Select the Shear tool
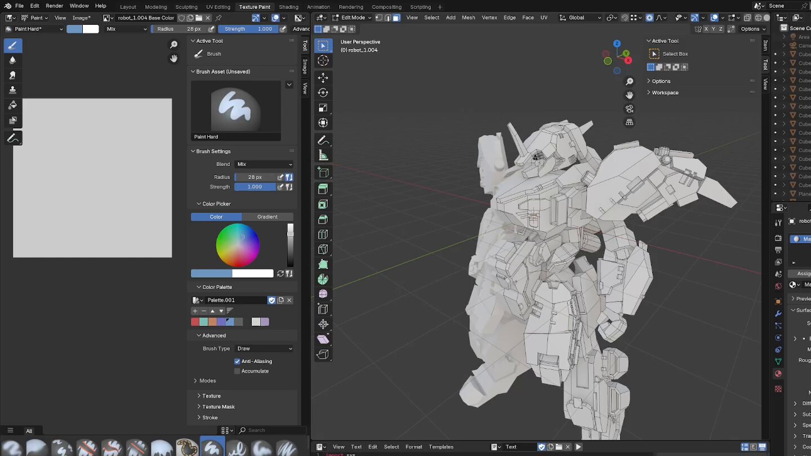The image size is (811, 456). point(323,339)
